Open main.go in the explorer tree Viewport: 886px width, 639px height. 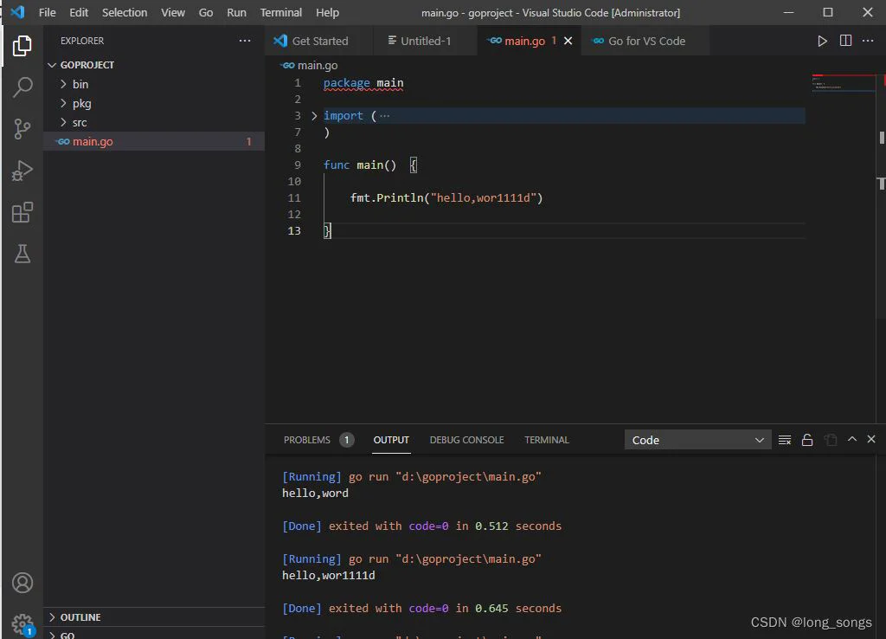[154, 141]
